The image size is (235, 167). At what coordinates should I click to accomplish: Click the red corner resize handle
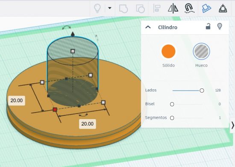click(55, 109)
